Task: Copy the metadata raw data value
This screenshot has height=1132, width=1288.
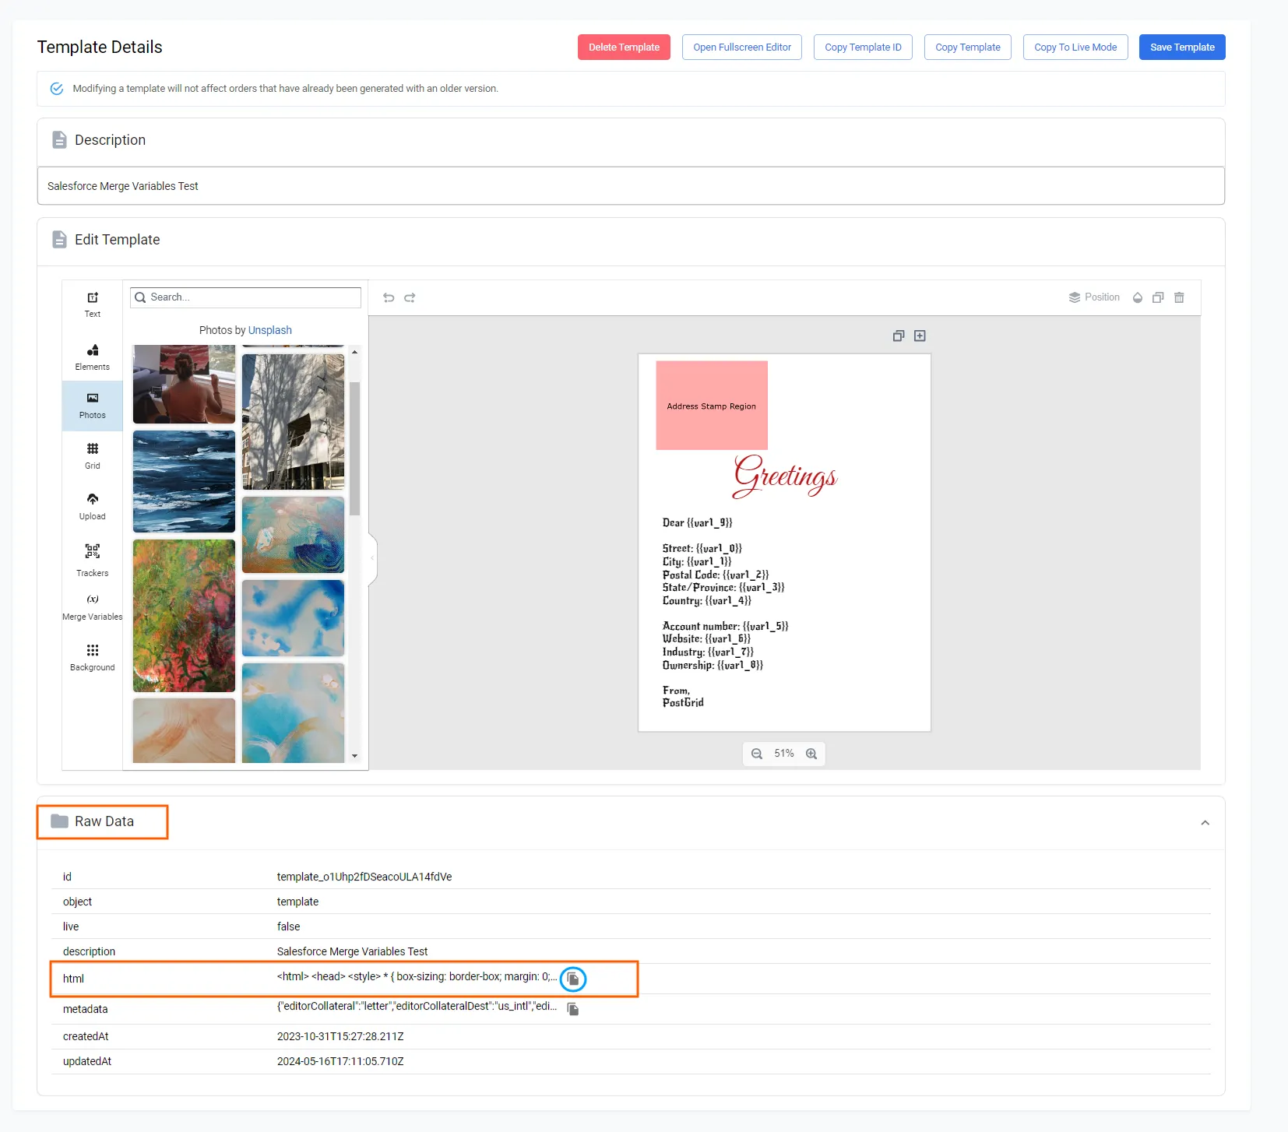Action: [572, 1009]
